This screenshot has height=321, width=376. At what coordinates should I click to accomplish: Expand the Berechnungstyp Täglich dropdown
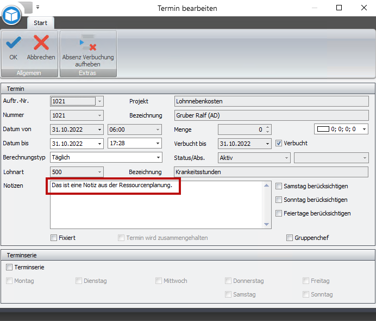158,157
